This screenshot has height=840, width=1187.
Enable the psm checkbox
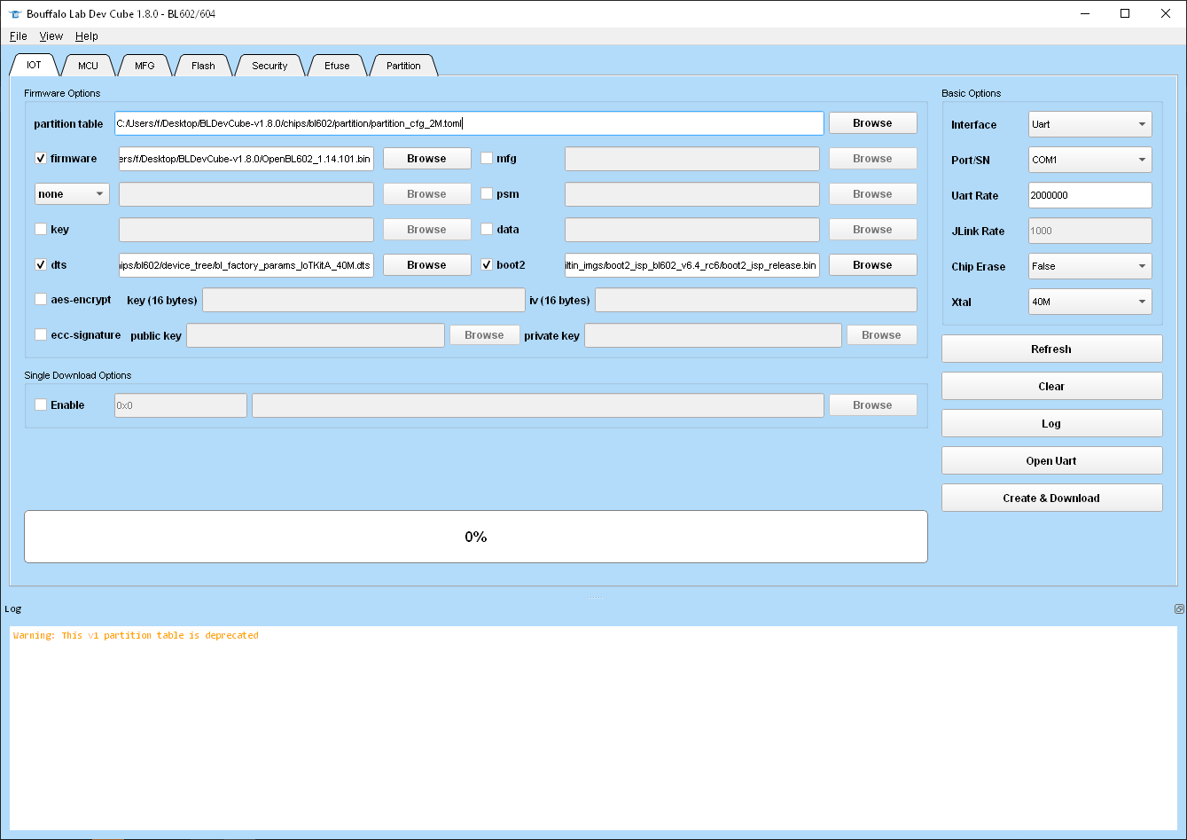click(487, 194)
